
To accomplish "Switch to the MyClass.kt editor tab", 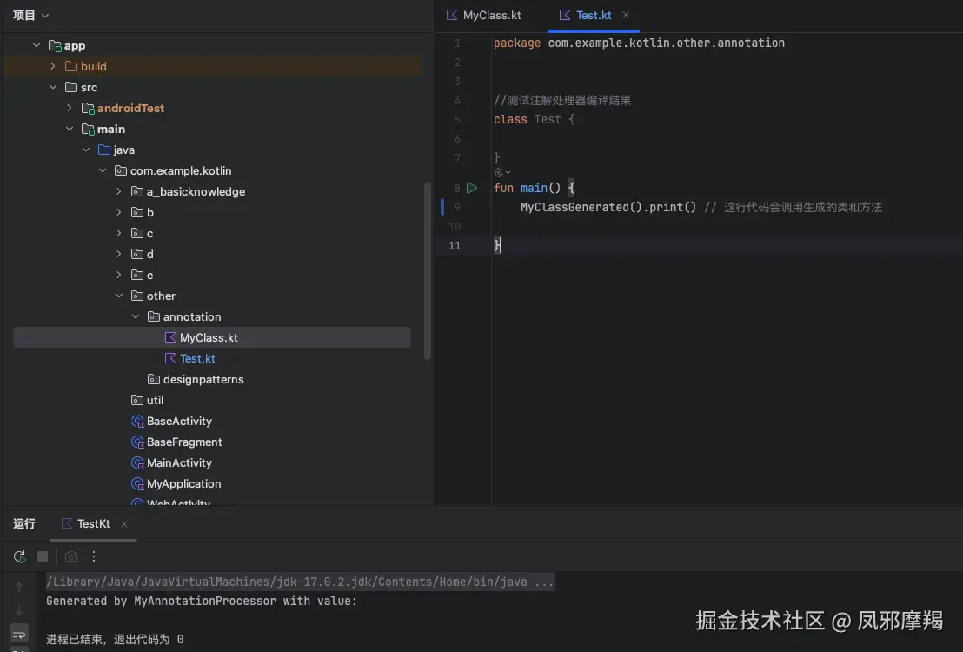I will coord(484,16).
